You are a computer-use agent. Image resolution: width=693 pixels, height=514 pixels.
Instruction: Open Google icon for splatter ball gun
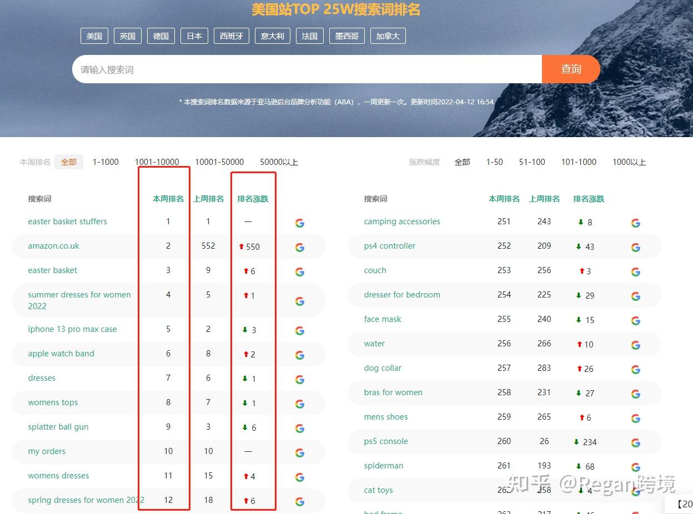click(300, 429)
